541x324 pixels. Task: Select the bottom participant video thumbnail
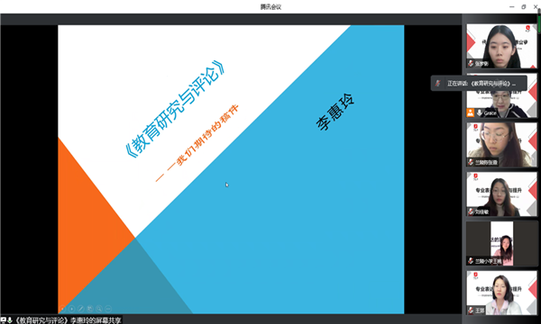point(501,292)
